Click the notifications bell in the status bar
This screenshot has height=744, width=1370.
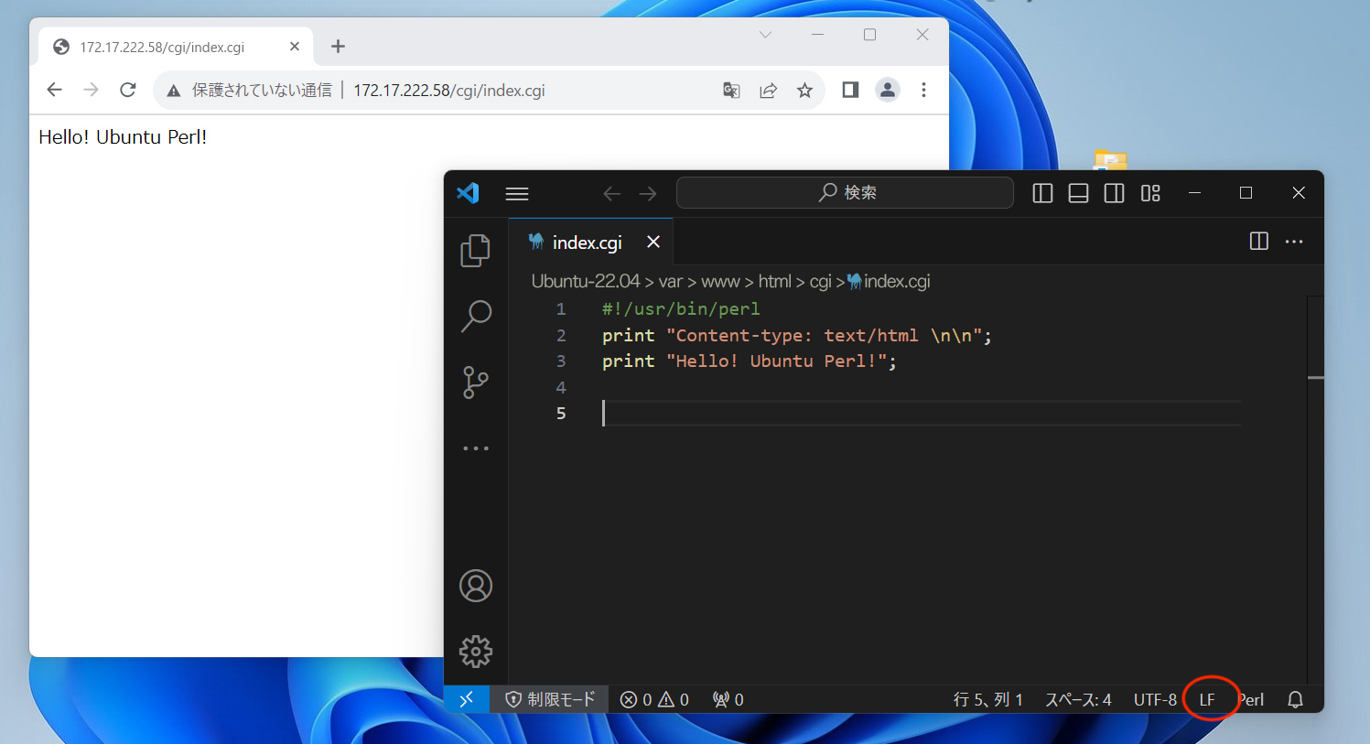tap(1295, 699)
